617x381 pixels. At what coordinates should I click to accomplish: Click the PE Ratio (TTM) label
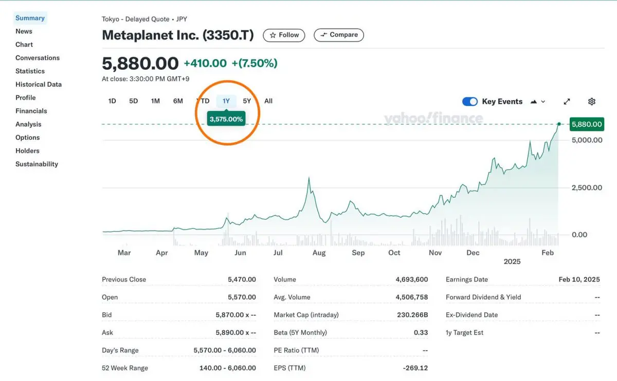(x=296, y=350)
